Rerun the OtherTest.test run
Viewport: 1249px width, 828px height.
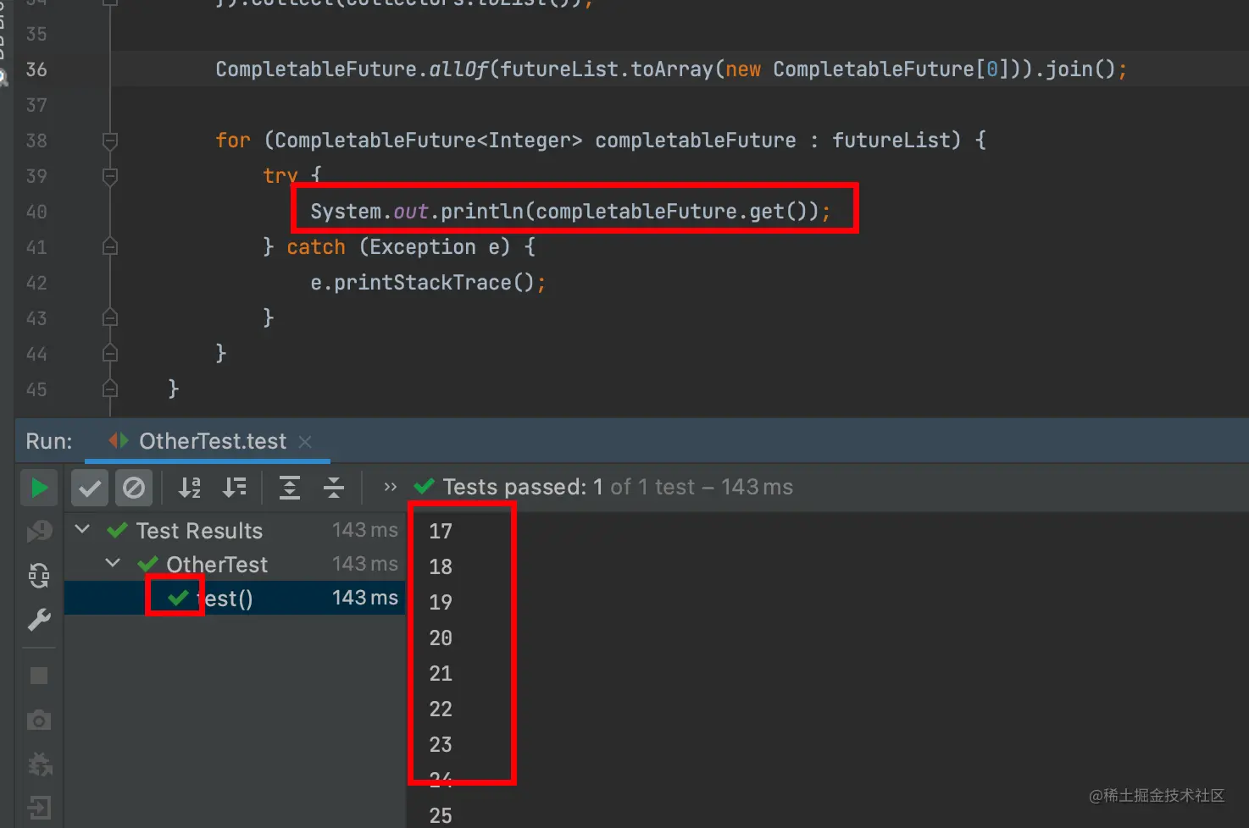coord(39,488)
